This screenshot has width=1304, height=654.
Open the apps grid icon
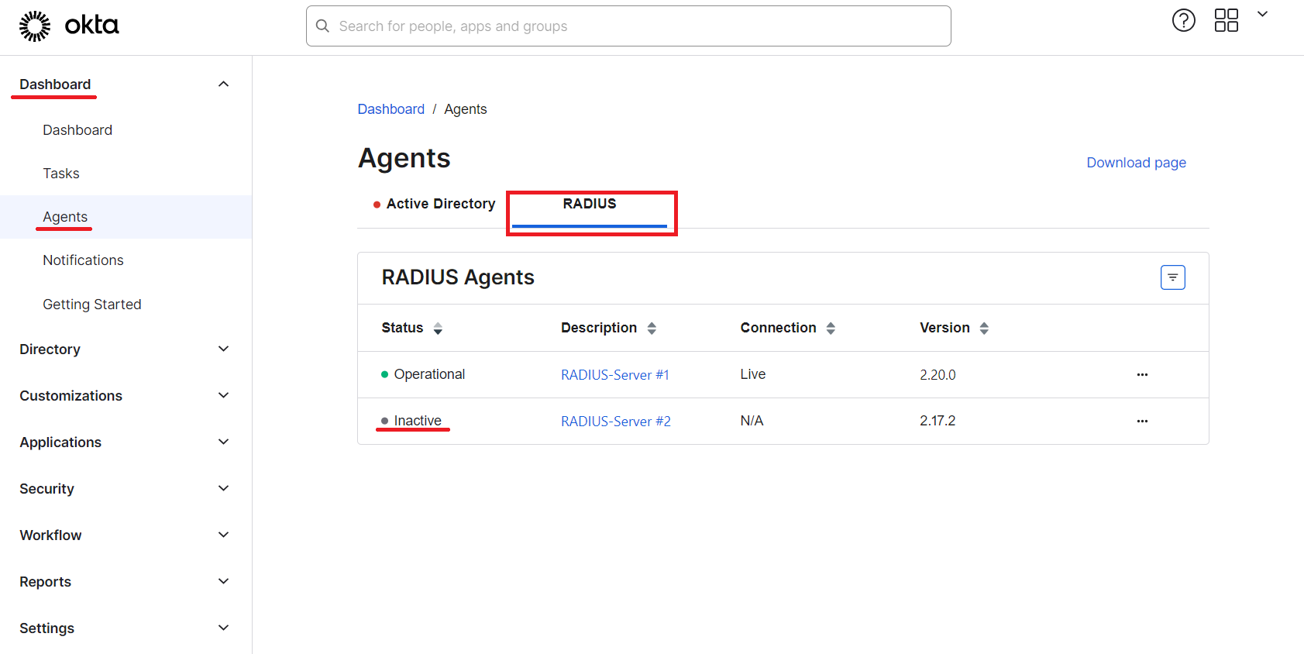coord(1226,21)
